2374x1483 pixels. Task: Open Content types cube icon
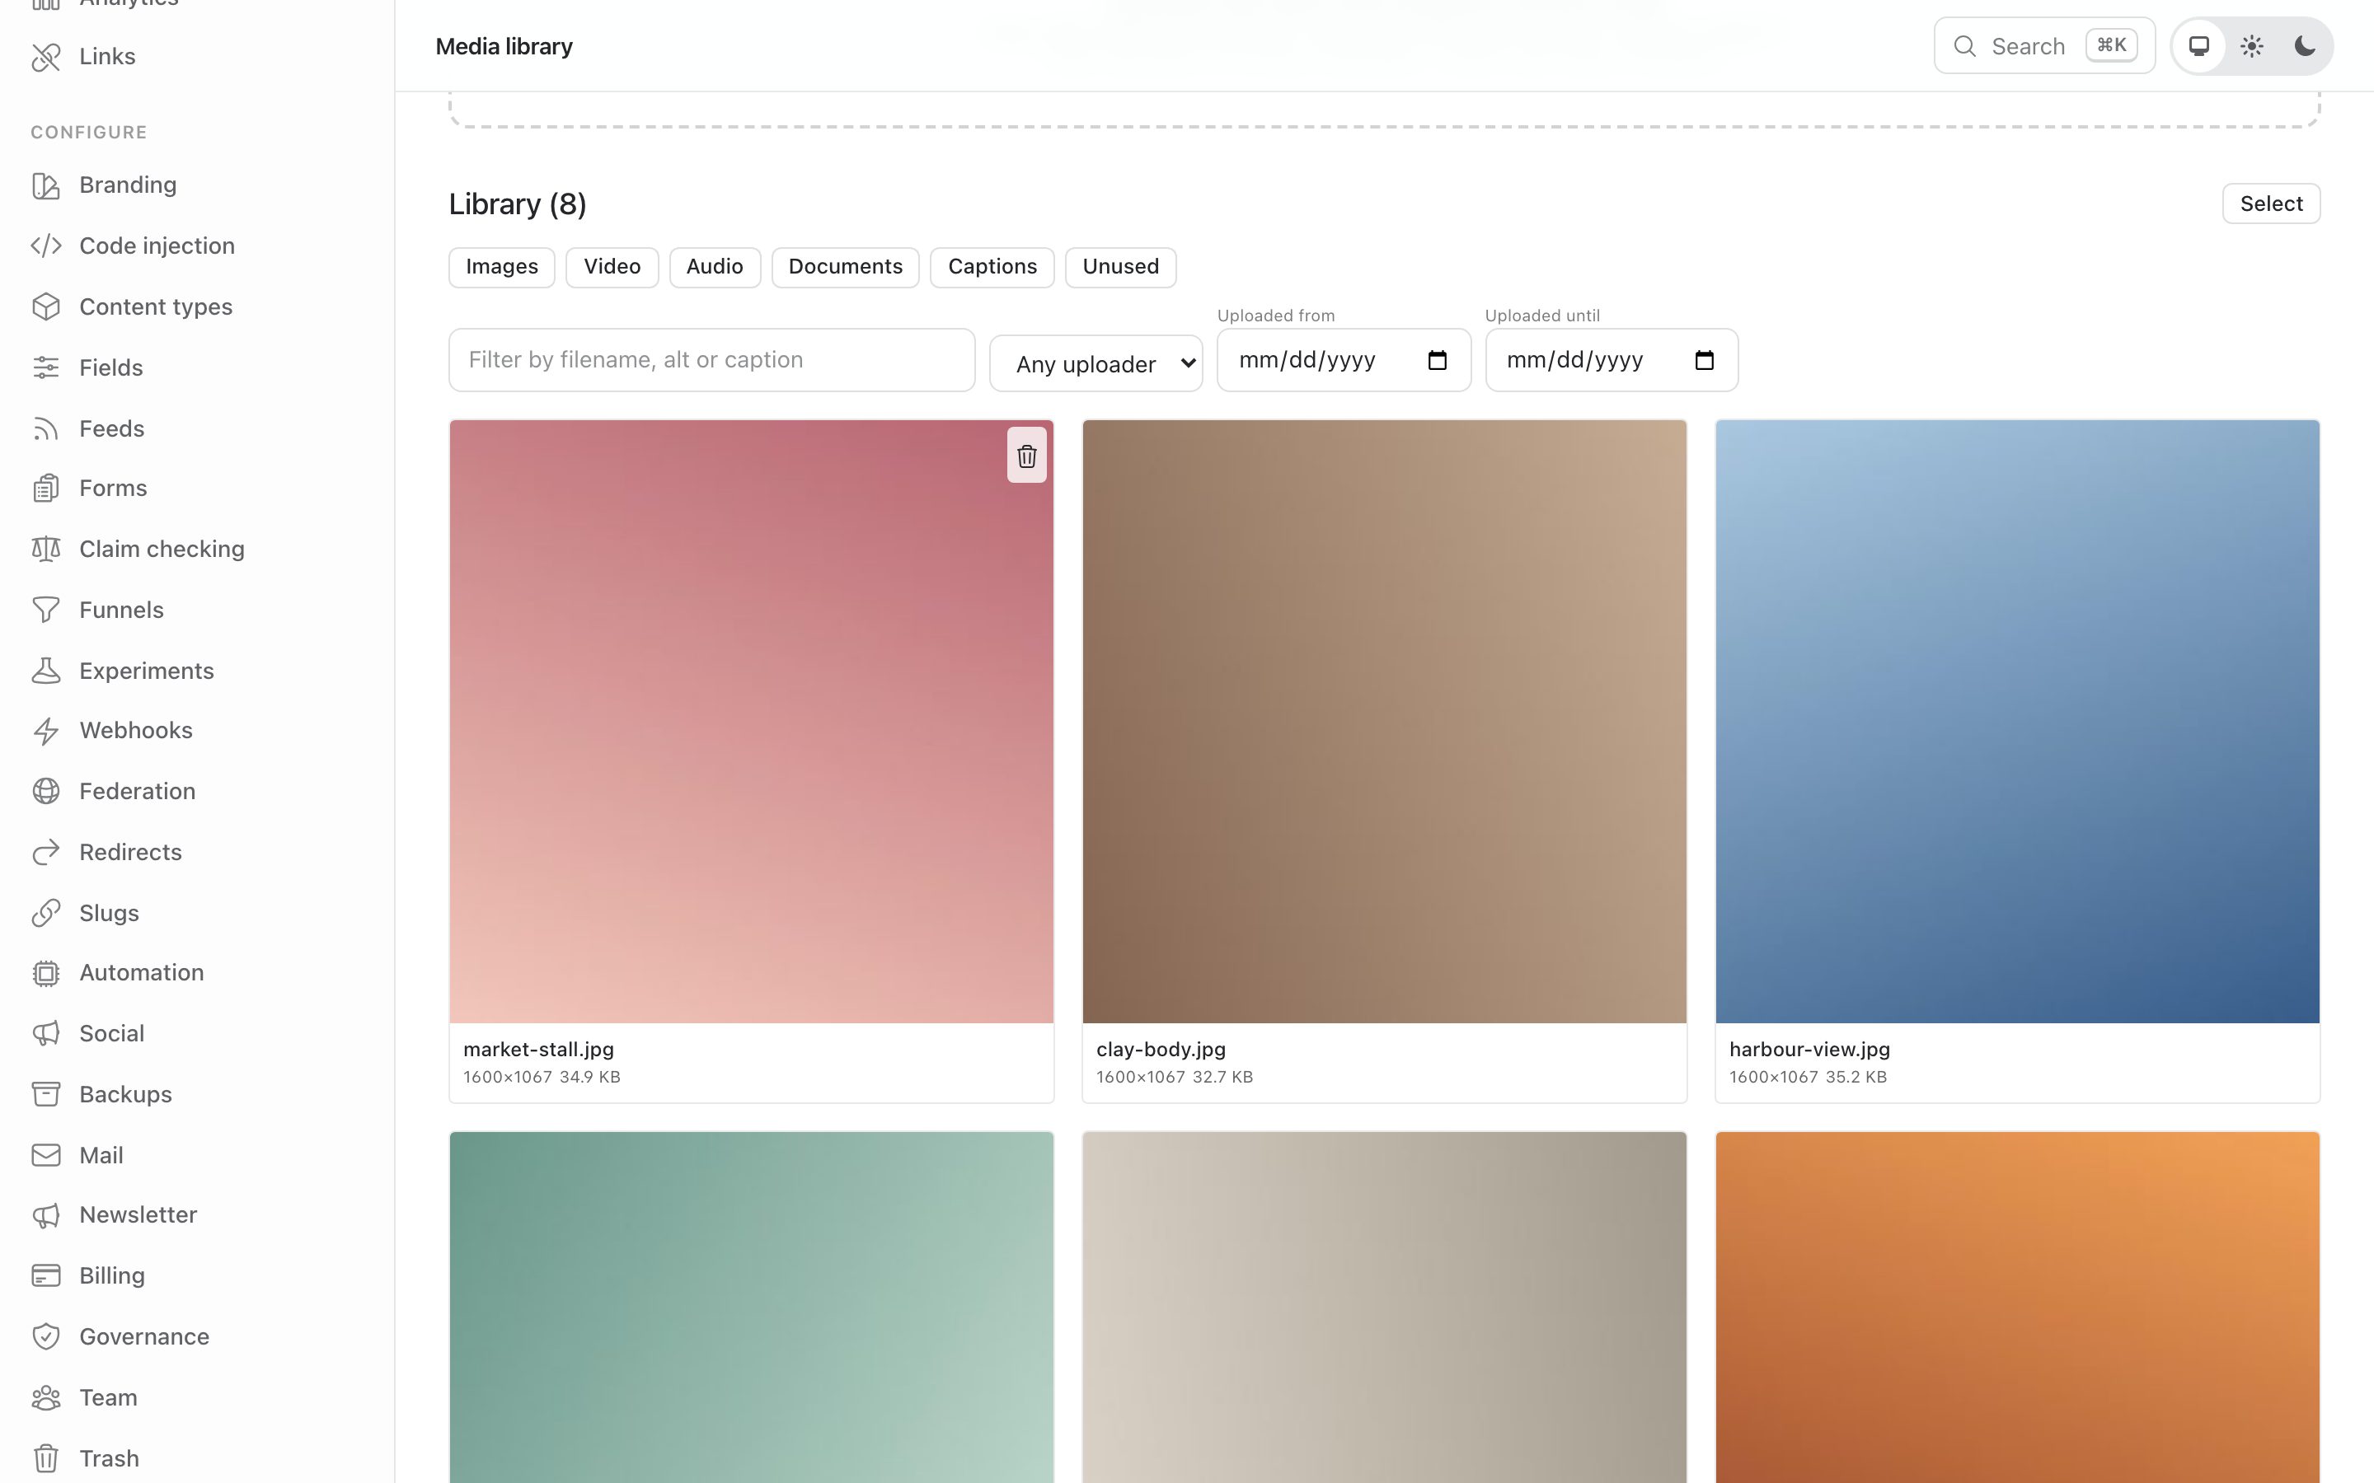coord(46,307)
